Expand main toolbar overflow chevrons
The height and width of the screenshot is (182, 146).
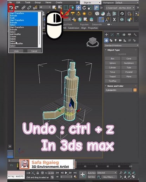click(101, 8)
